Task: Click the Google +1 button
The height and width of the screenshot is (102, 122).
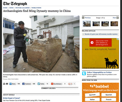Action: [x=70, y=84]
